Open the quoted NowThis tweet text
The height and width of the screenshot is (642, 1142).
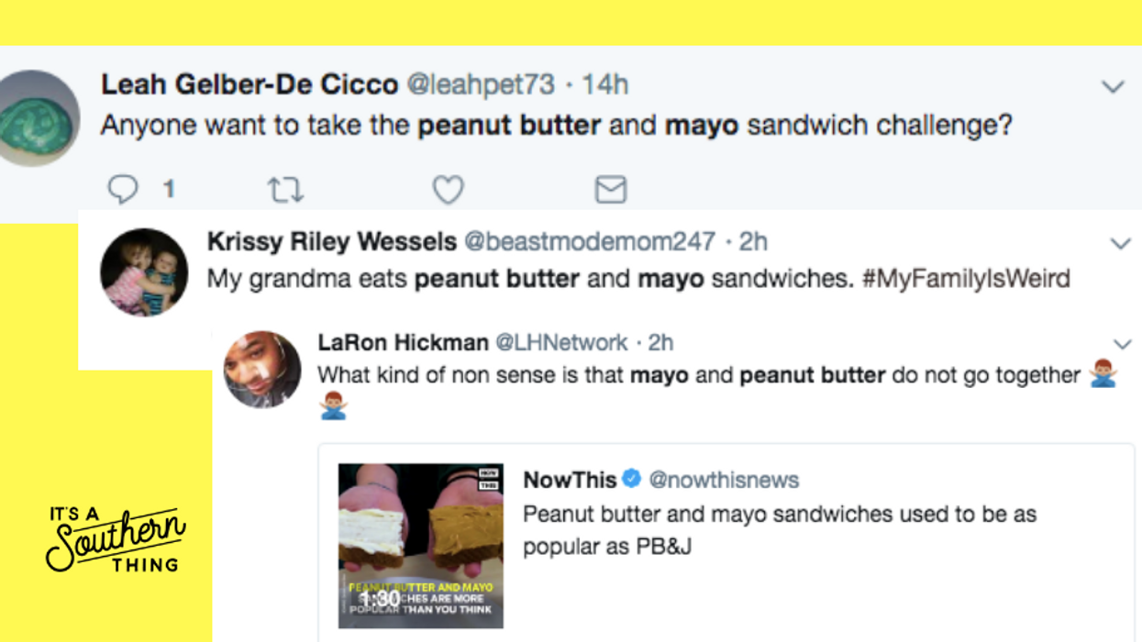point(779,529)
